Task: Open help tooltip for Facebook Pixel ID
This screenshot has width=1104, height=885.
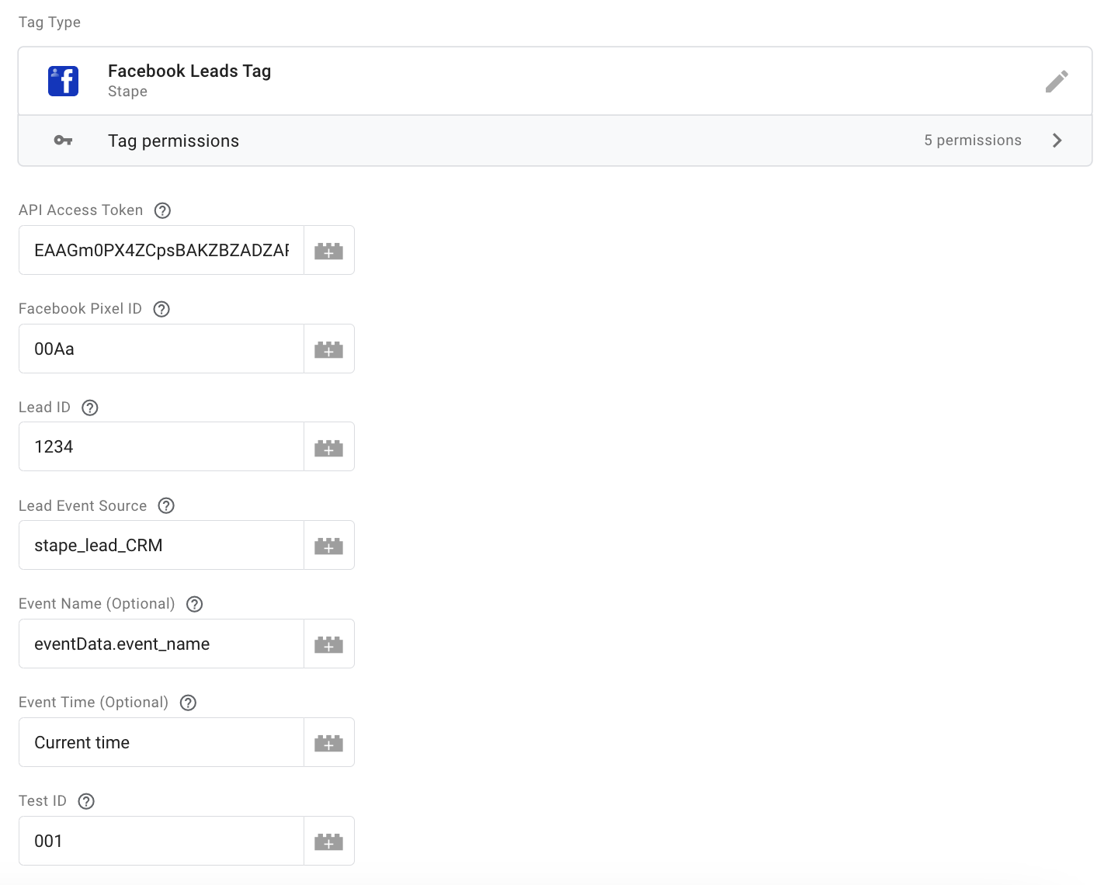Action: [x=161, y=308]
